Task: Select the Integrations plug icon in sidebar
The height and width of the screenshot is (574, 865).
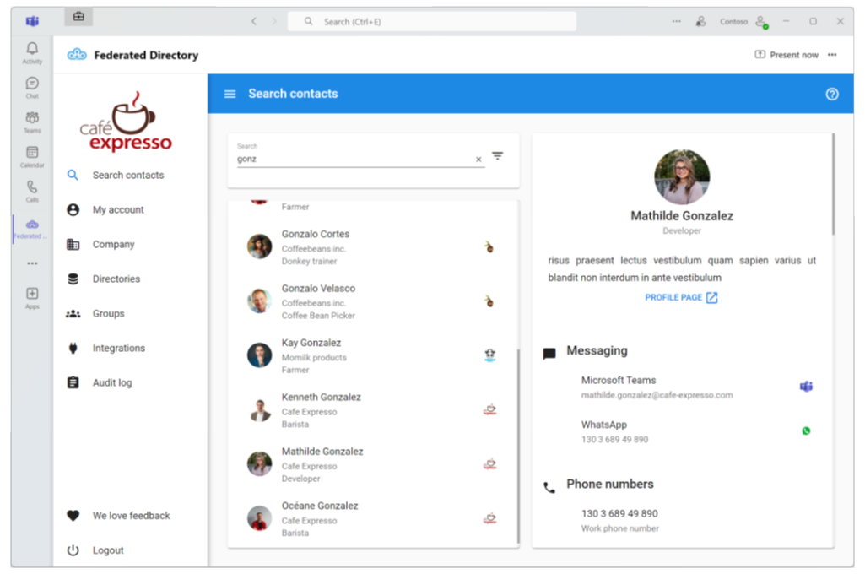Action: (x=73, y=348)
